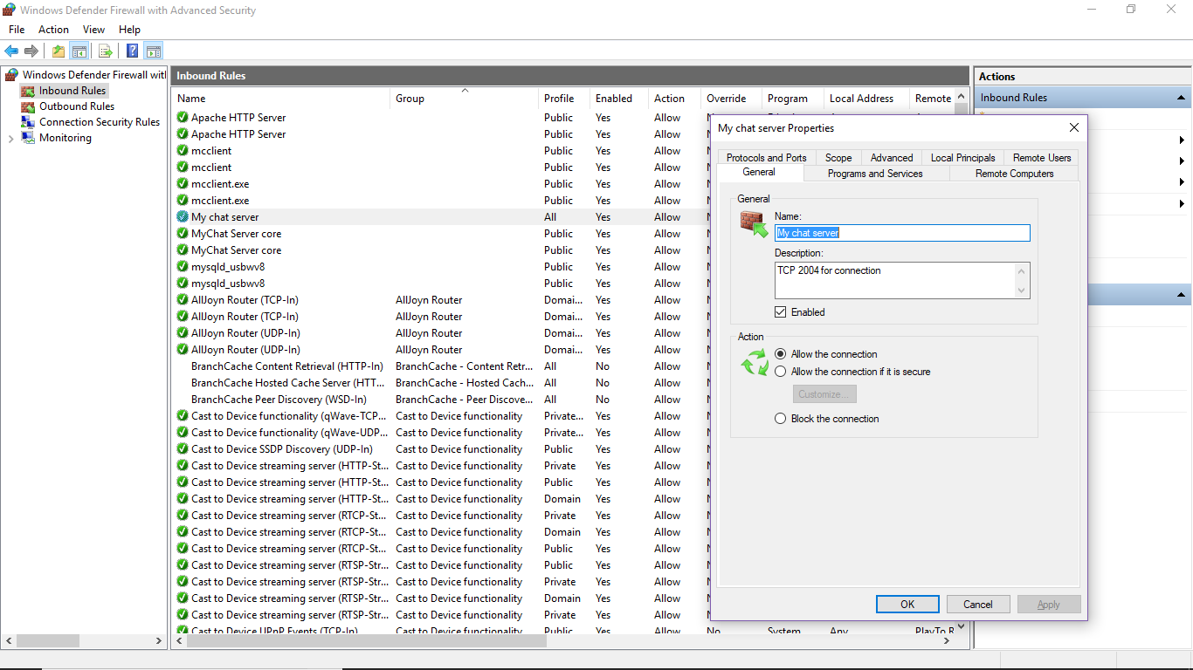Viewport: 1193px width, 670px height.
Task: Switch to Protocols and Ports tab
Action: pyautogui.click(x=766, y=158)
